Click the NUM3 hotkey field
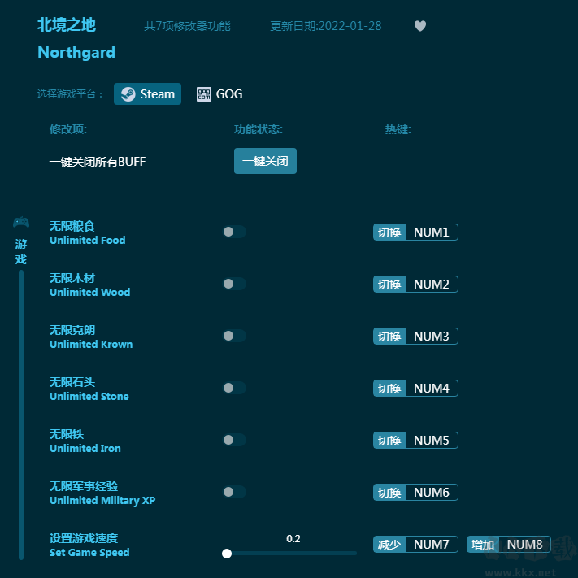The height and width of the screenshot is (578, 578). 432,337
